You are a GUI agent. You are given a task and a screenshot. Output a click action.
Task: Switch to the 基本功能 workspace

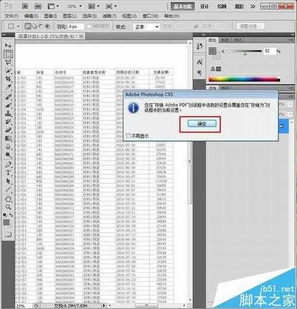182,6
